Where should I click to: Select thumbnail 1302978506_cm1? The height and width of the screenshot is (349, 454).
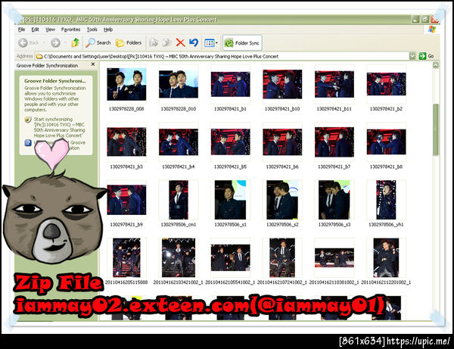[x=179, y=200]
